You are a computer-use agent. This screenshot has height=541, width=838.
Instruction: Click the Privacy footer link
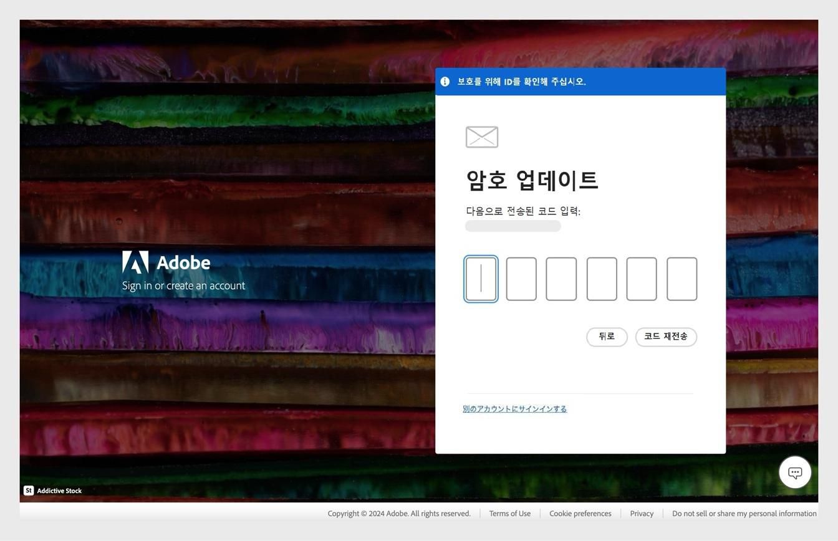pos(641,513)
